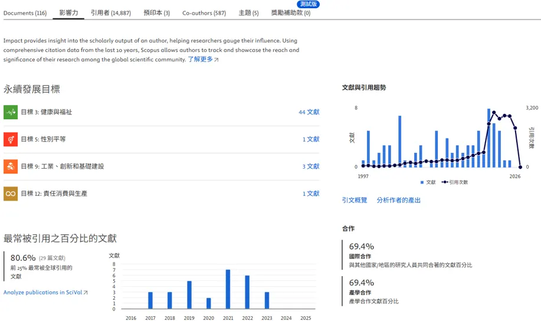Click the blue 文獻 legend square
Screen dimensions: 541x321
(422, 182)
